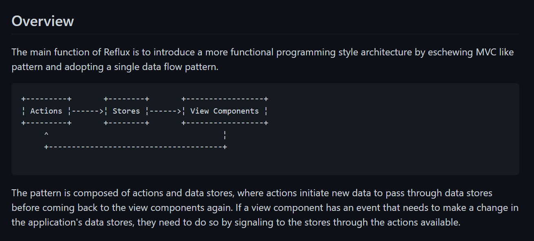
Task: Click the arrow between Actions and Stores
Action: 88,111
